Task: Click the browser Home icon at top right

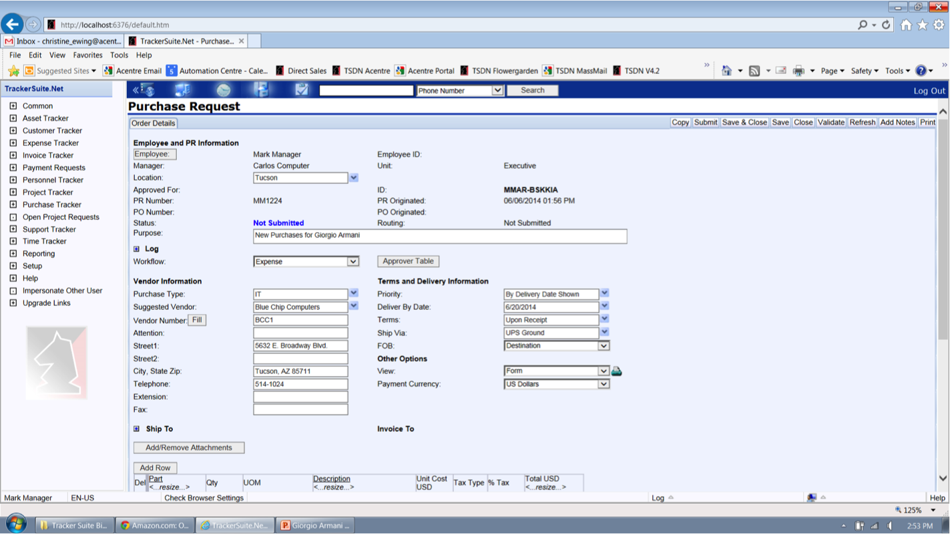Action: click(x=906, y=25)
